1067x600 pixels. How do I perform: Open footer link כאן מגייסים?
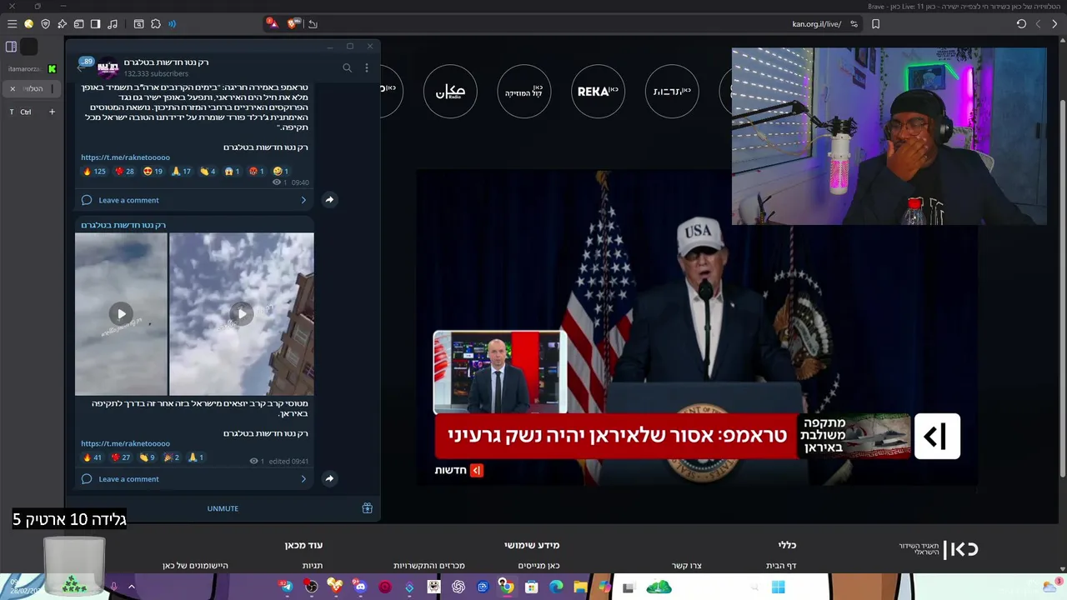[x=539, y=566]
